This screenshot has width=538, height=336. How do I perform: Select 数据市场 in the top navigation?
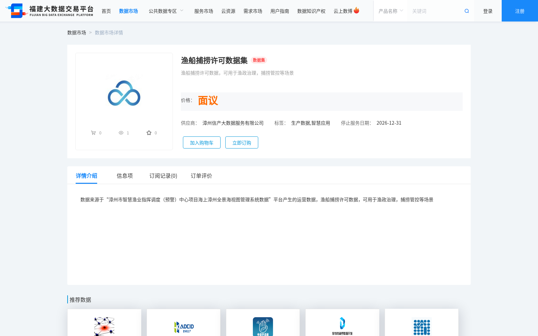(128, 11)
